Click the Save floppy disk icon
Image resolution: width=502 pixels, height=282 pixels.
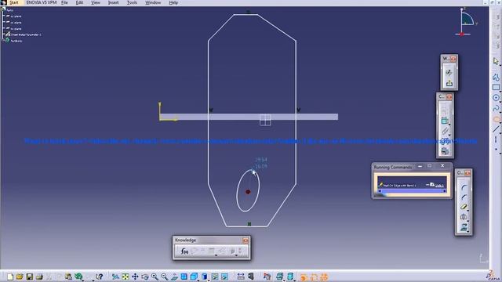30,277
